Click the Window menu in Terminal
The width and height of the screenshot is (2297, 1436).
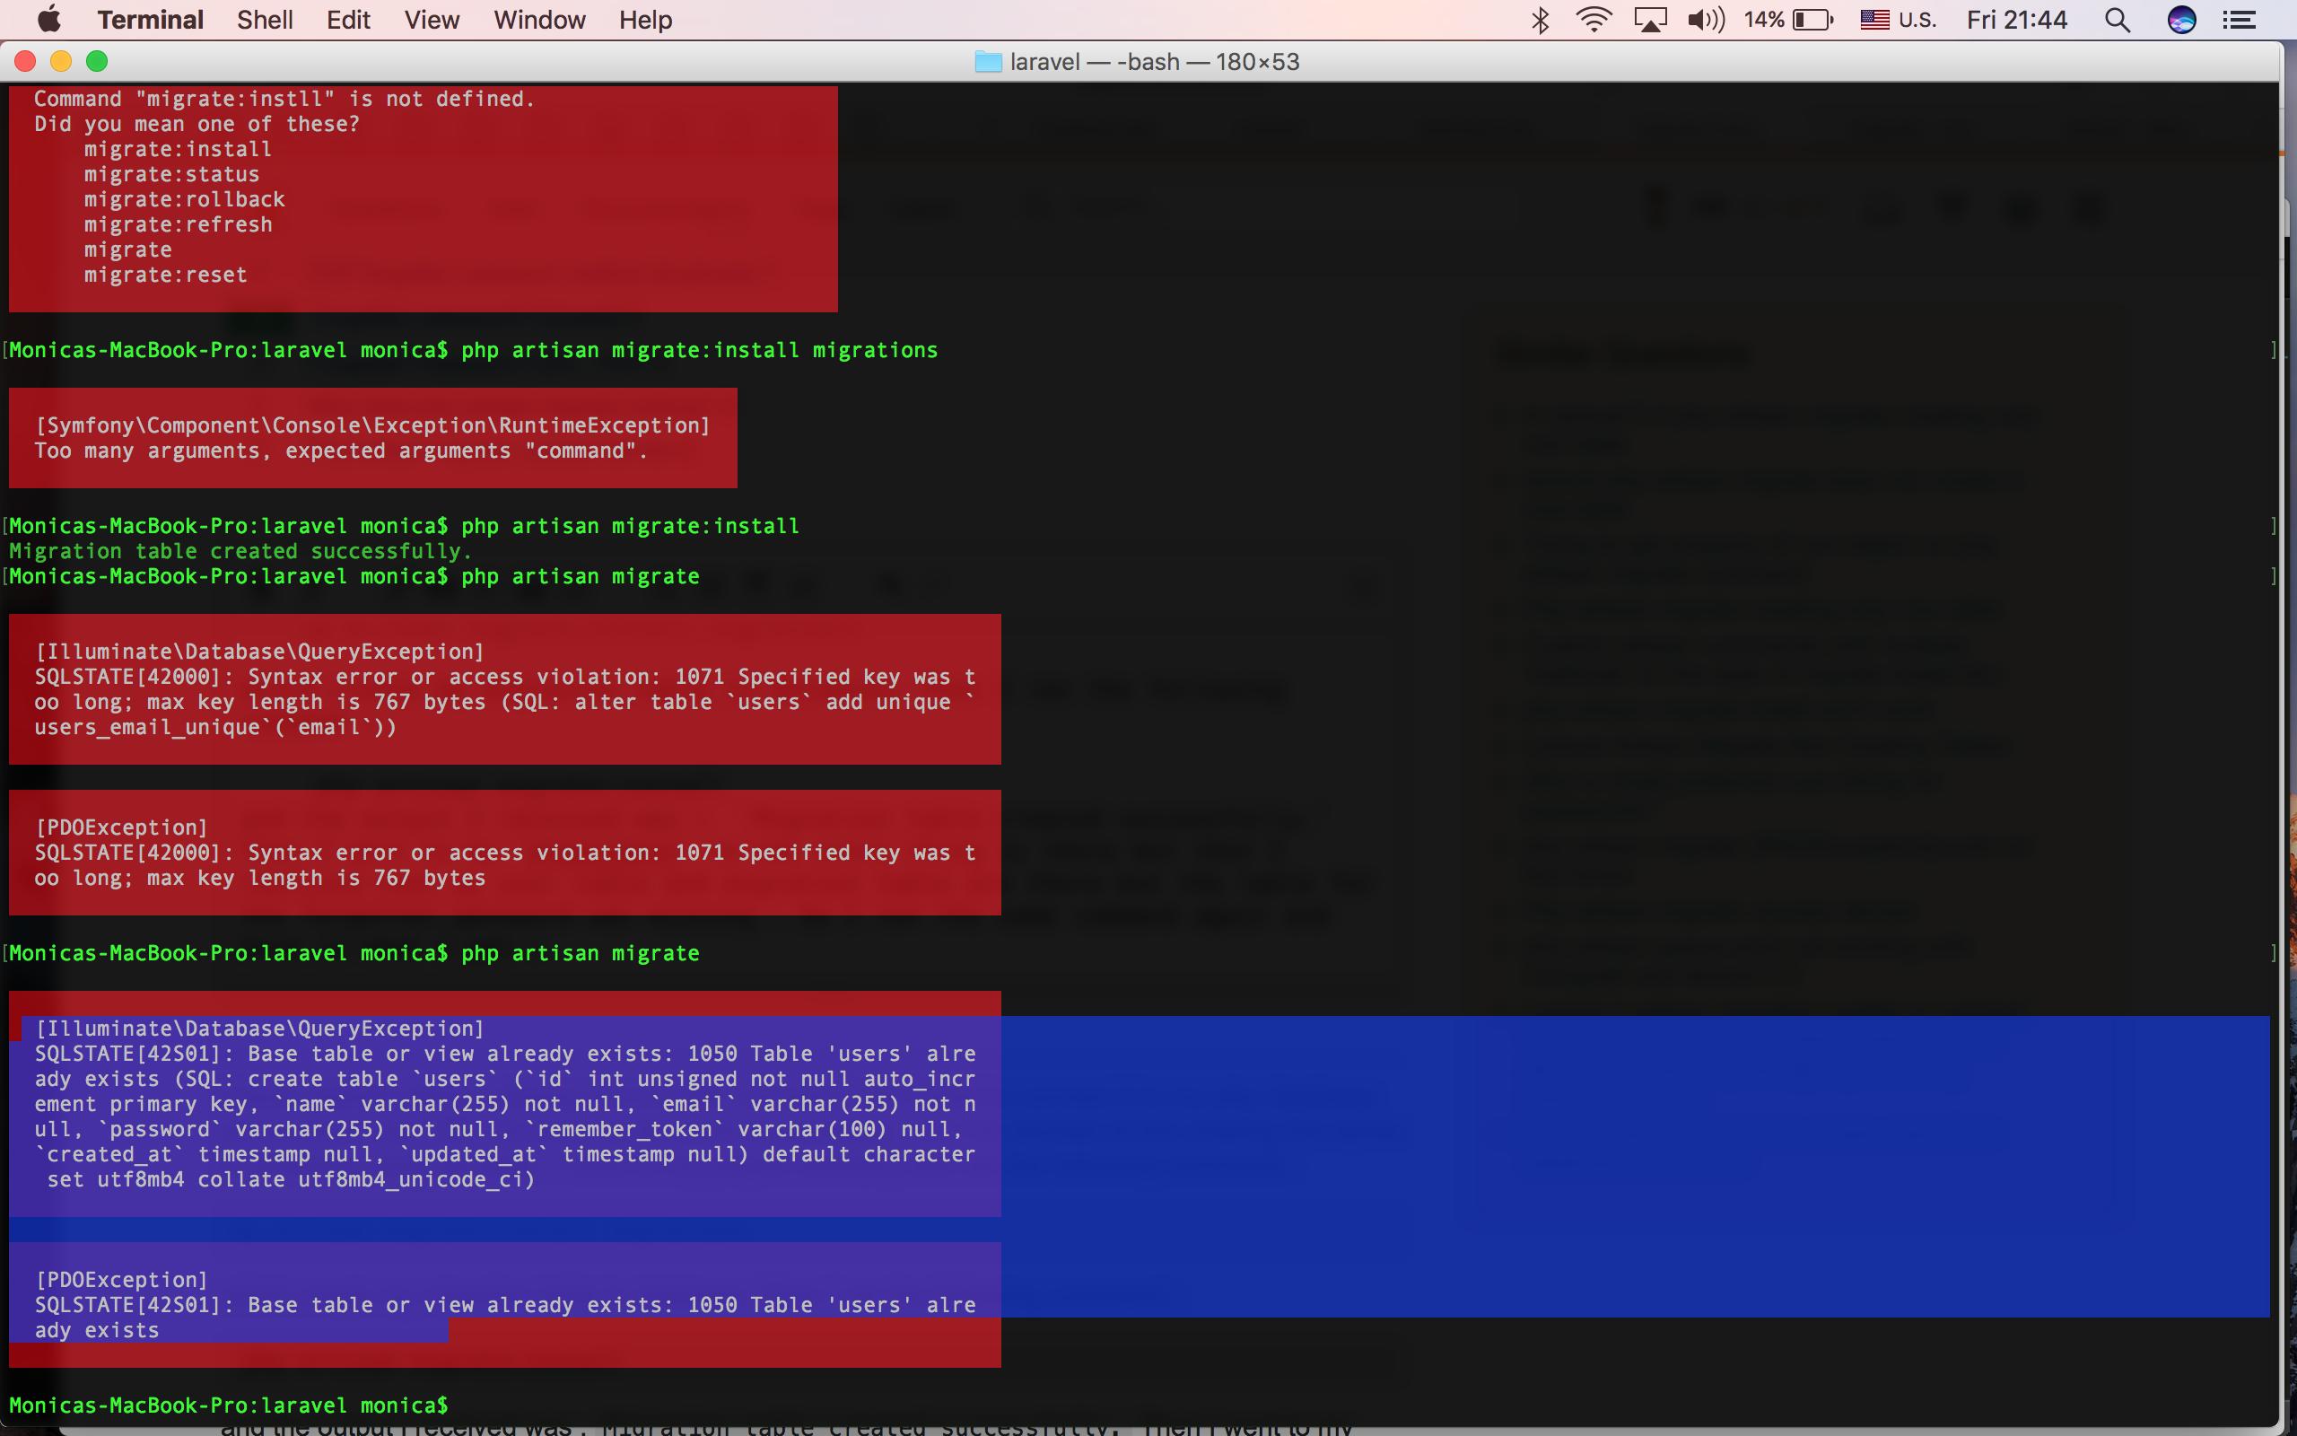pyautogui.click(x=539, y=20)
